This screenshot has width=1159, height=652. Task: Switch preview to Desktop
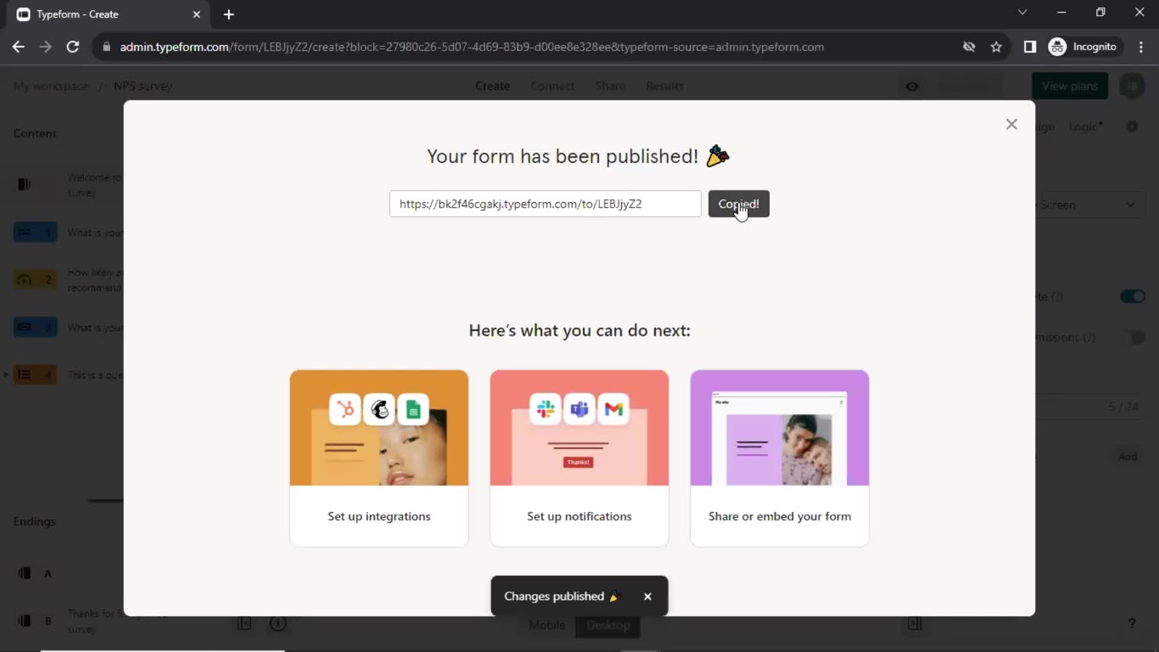click(608, 625)
